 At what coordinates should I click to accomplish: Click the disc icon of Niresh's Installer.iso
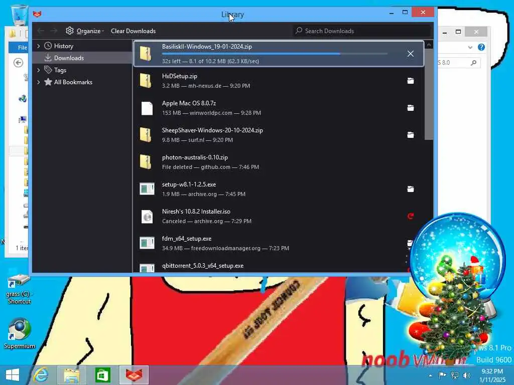pos(147,217)
